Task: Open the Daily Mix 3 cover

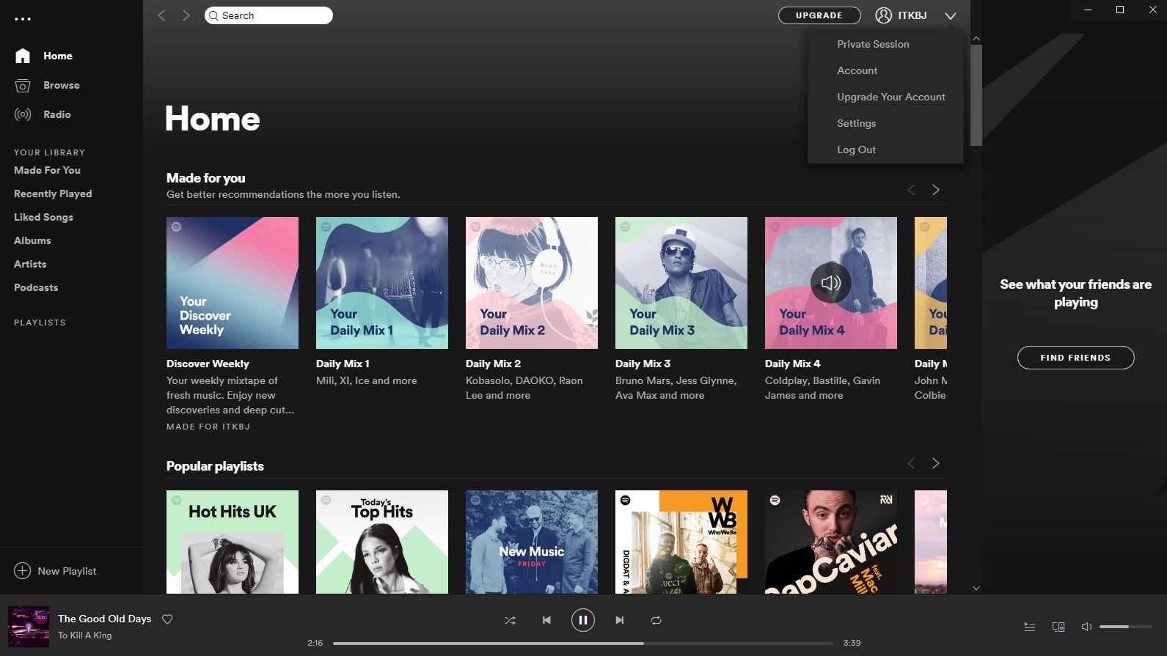Action: [681, 283]
